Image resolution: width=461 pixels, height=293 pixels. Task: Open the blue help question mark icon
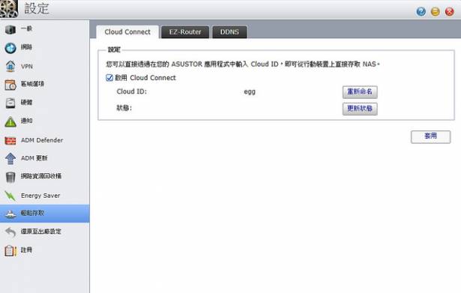pos(421,11)
